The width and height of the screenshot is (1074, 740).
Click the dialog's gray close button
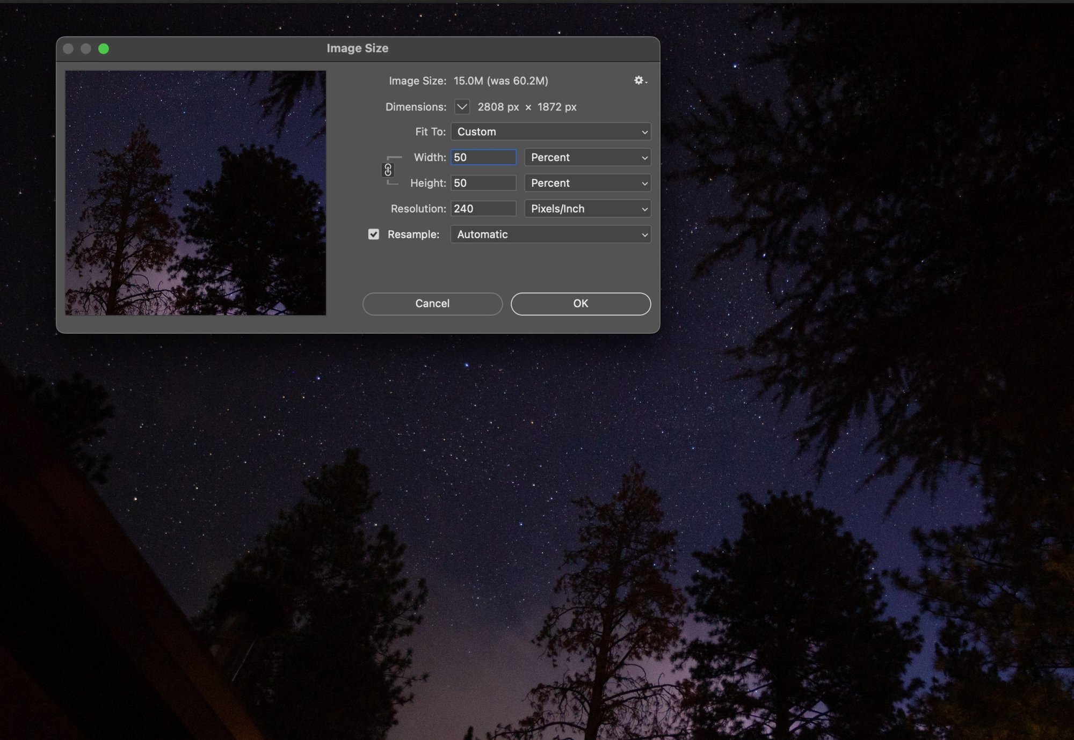coord(68,49)
